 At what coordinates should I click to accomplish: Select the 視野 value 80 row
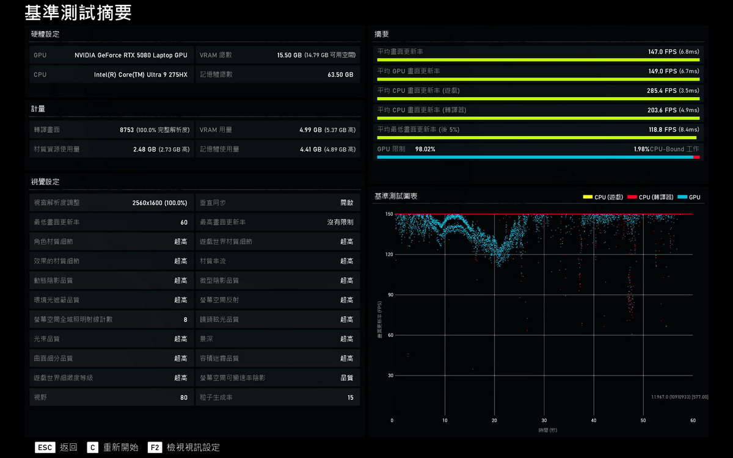[111, 398]
